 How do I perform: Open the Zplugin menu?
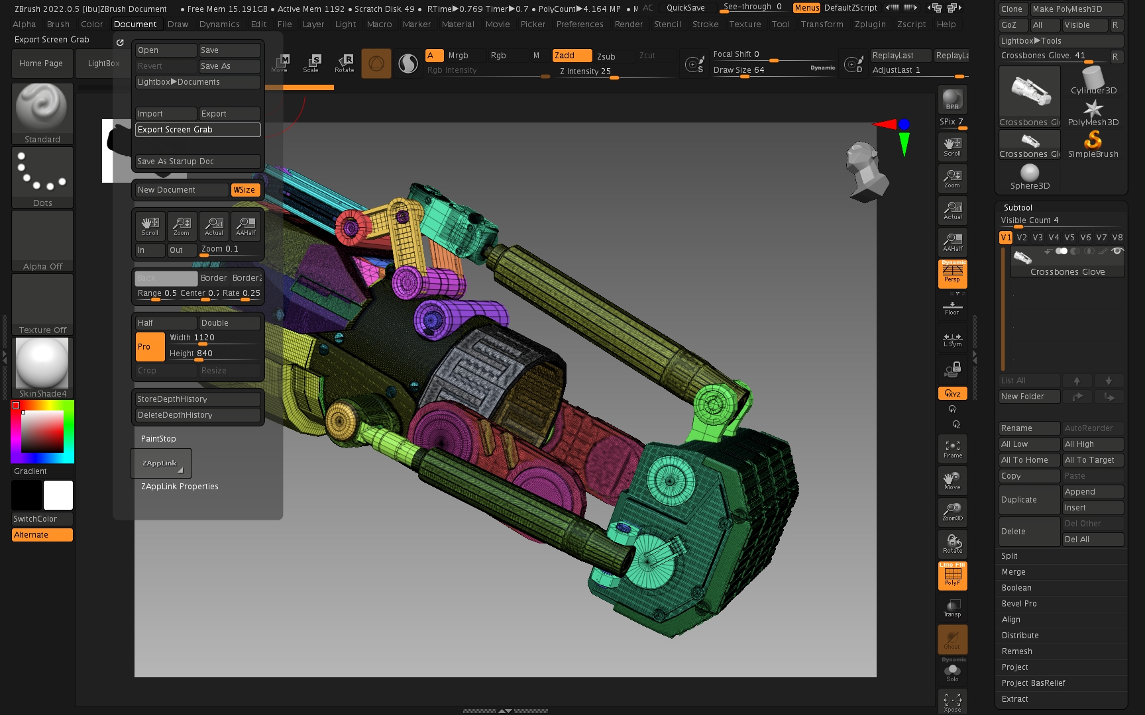click(x=869, y=24)
